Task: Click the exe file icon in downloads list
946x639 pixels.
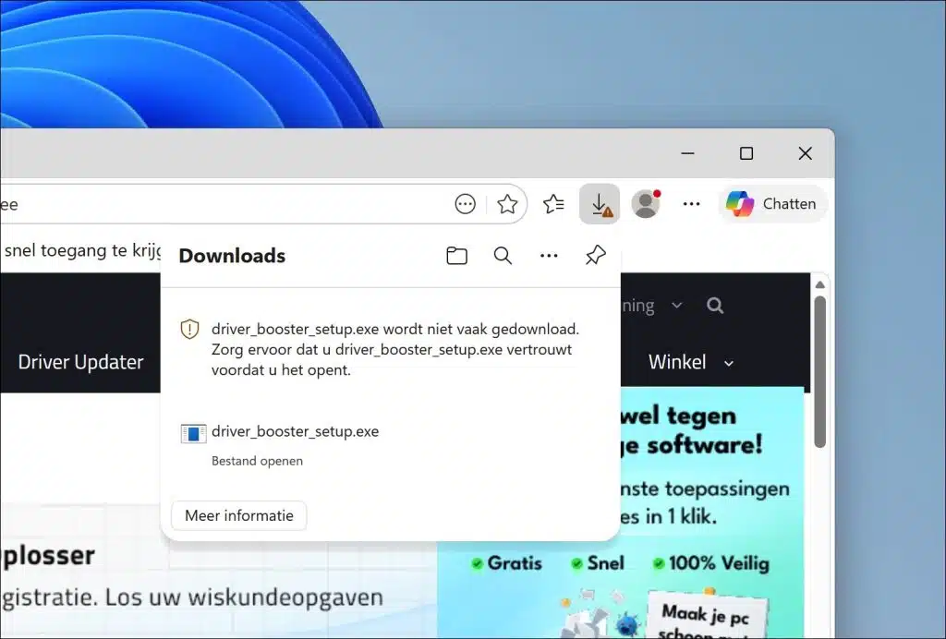Action: (x=193, y=433)
